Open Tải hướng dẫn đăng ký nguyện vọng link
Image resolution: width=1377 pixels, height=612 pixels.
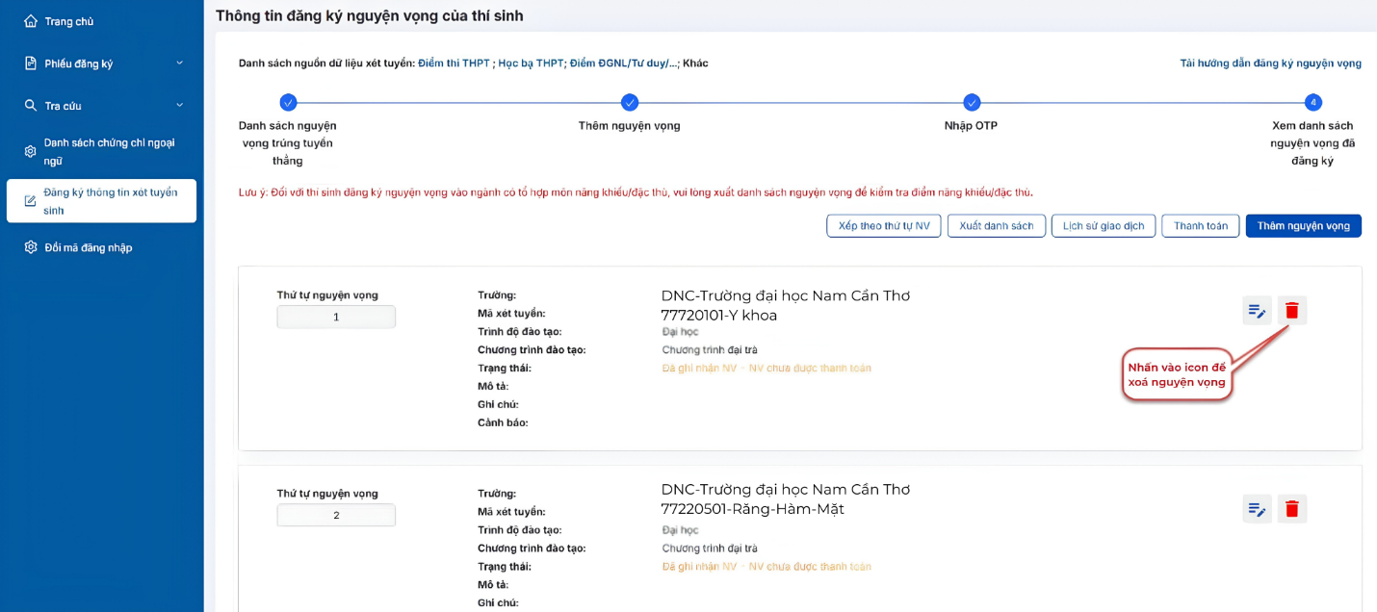pos(1271,64)
